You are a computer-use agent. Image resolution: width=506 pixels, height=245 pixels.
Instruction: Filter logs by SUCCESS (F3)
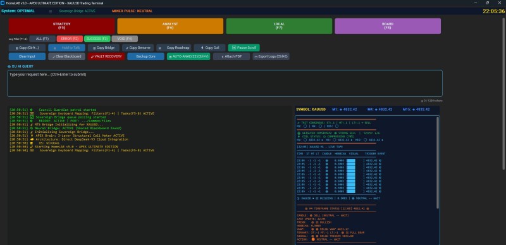coord(97,39)
